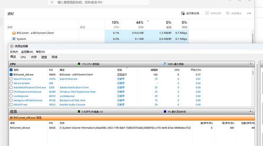Toggle the select-all 名称 checkbox
Screen dimensions: 263x146
pos(11,70)
